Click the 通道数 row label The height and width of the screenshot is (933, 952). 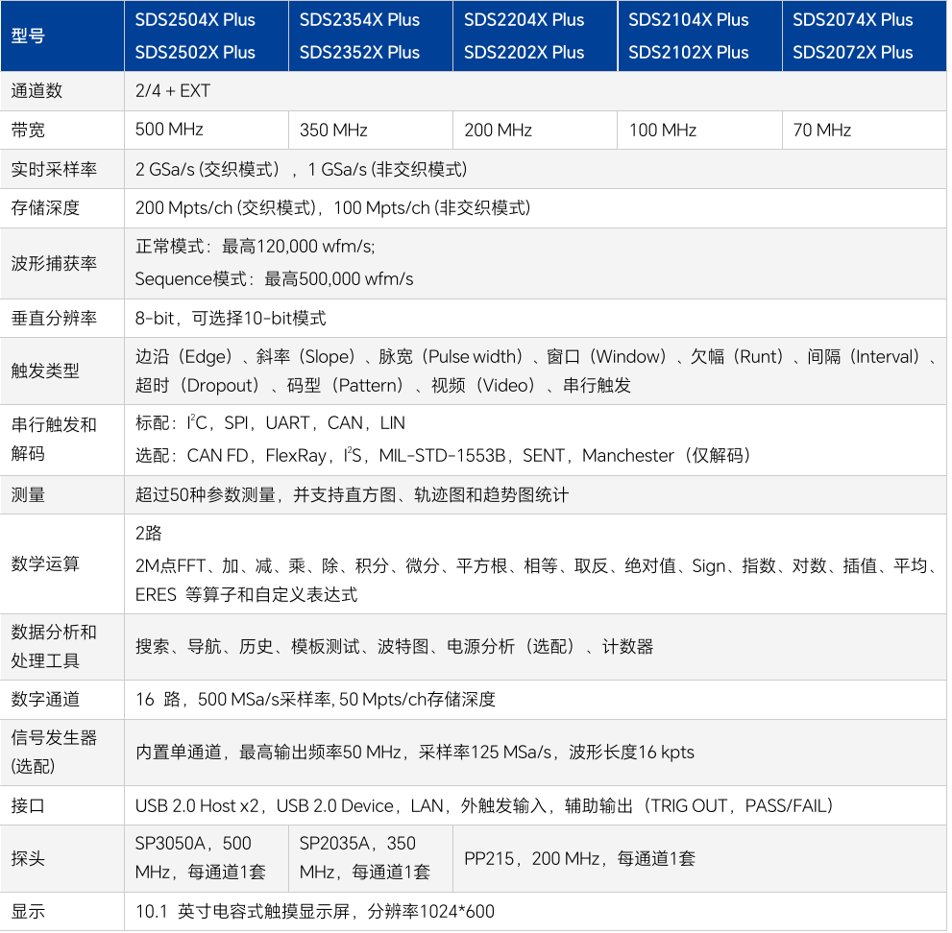click(37, 91)
